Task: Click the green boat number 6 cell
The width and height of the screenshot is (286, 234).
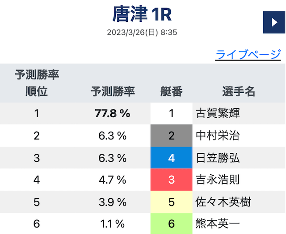Action: click(x=172, y=224)
